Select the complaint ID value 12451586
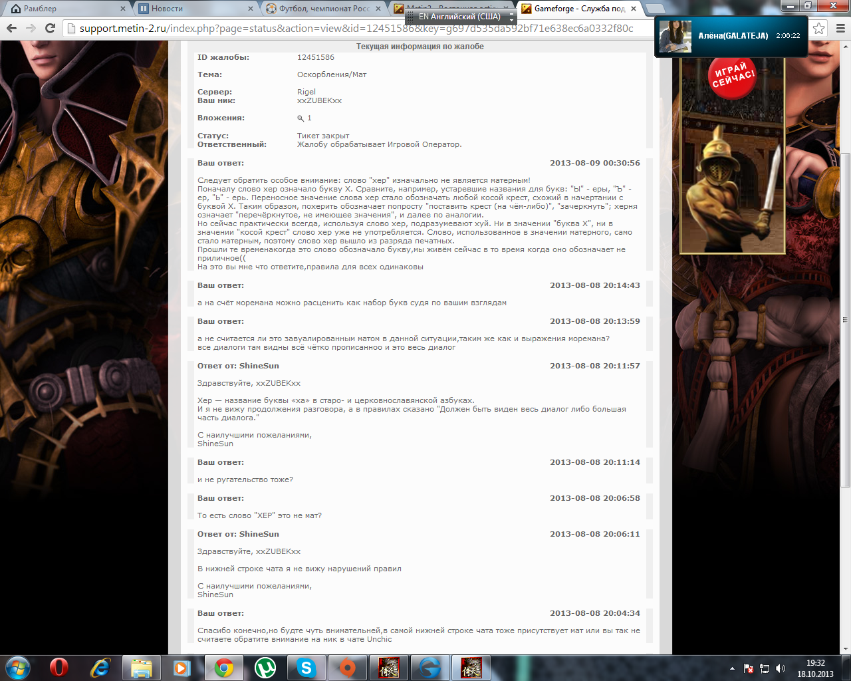 coord(316,57)
